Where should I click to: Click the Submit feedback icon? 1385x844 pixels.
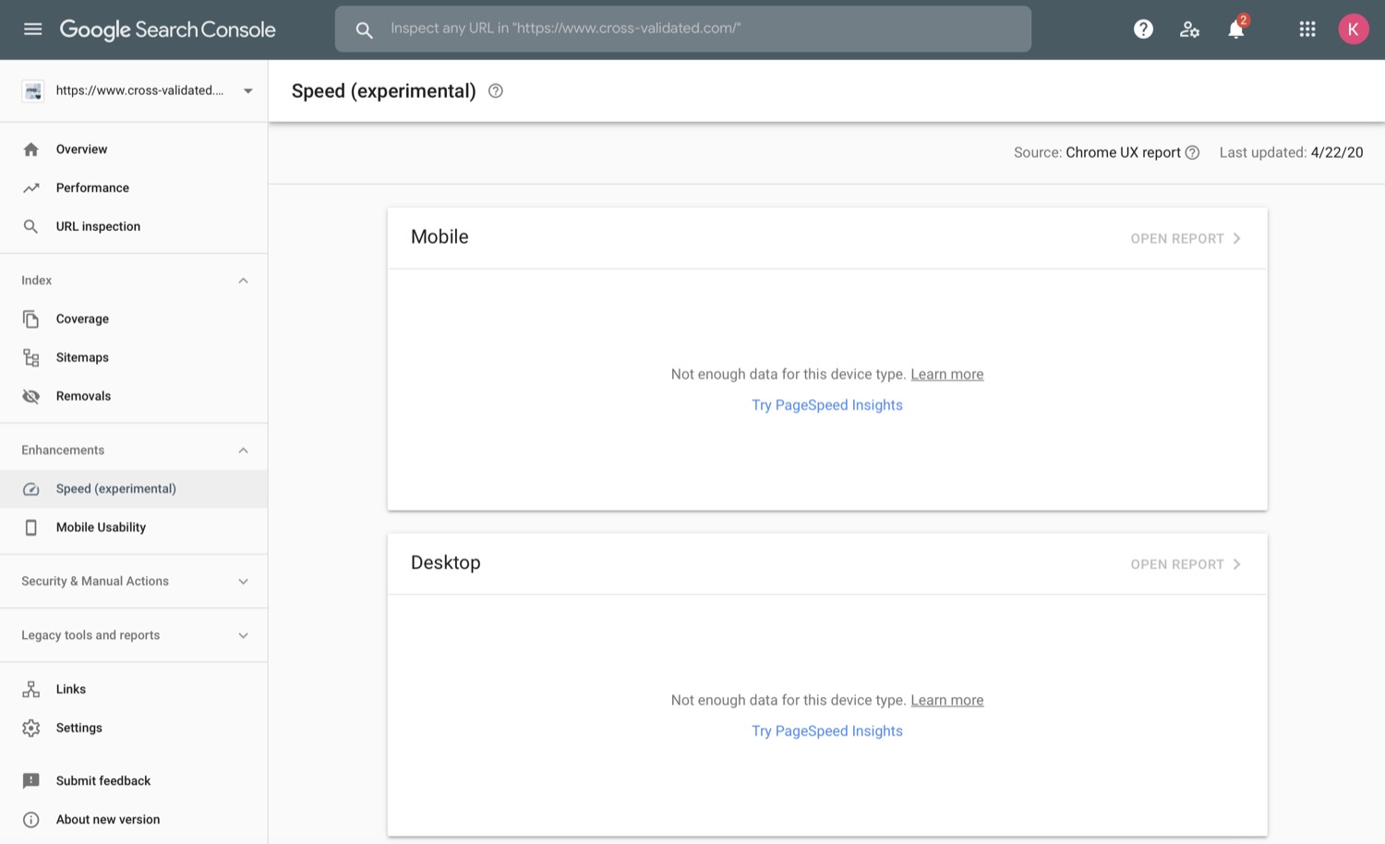tap(31, 781)
